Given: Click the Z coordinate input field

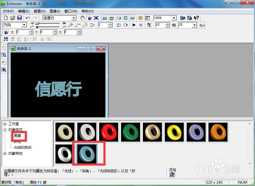Looking at the screenshot, I should point(70,32).
